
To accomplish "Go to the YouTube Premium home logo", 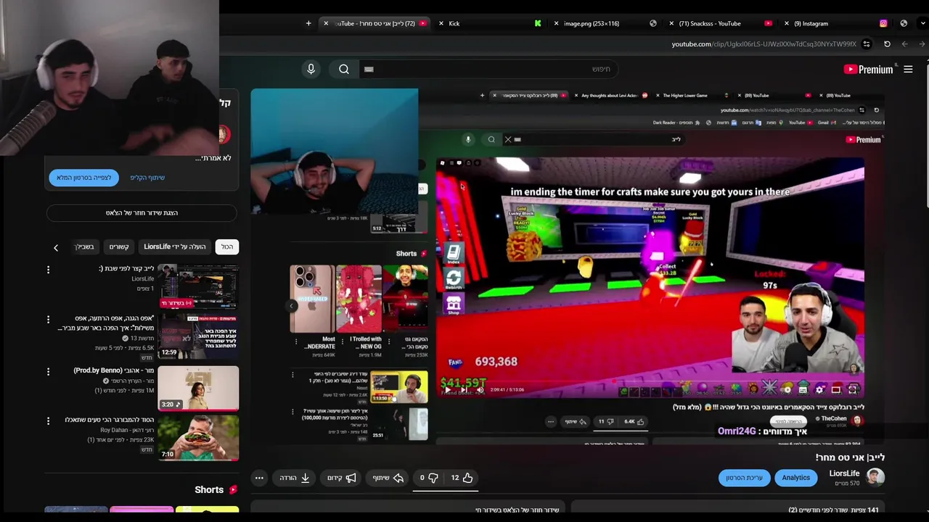I will pyautogui.click(x=868, y=70).
